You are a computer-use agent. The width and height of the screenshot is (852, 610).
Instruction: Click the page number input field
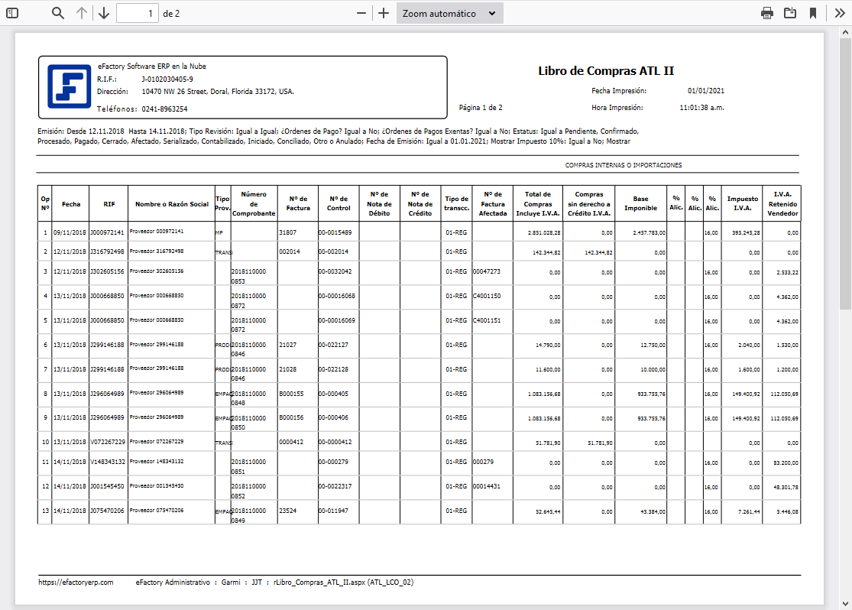(138, 13)
